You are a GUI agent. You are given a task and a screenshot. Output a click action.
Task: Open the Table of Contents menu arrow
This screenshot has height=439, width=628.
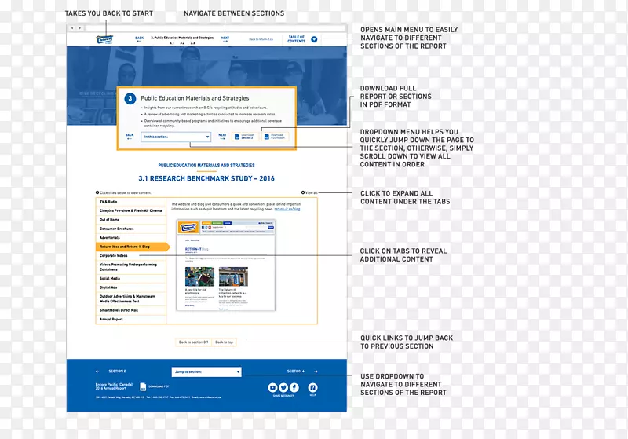(x=314, y=38)
